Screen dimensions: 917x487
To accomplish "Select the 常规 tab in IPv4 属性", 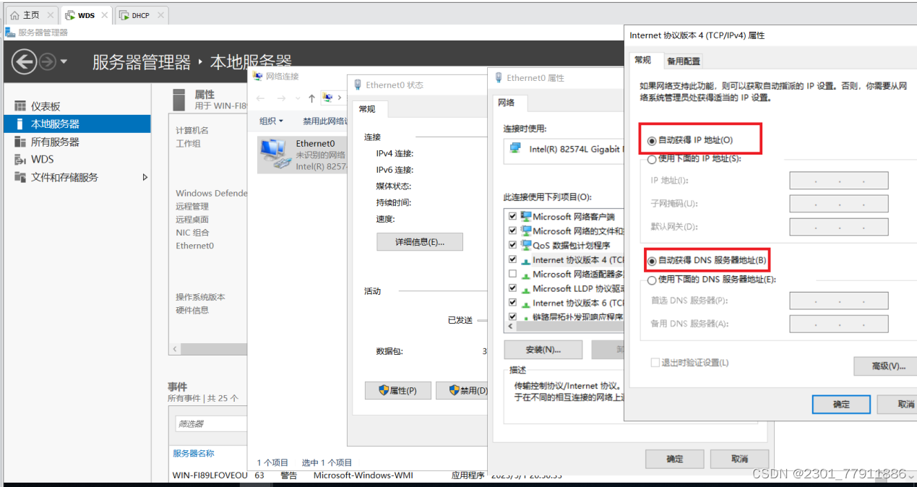I will pyautogui.click(x=643, y=60).
